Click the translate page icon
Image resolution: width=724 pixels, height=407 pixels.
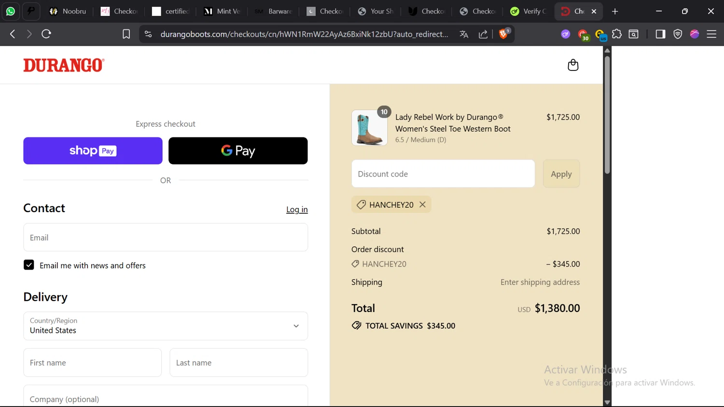coord(464,34)
